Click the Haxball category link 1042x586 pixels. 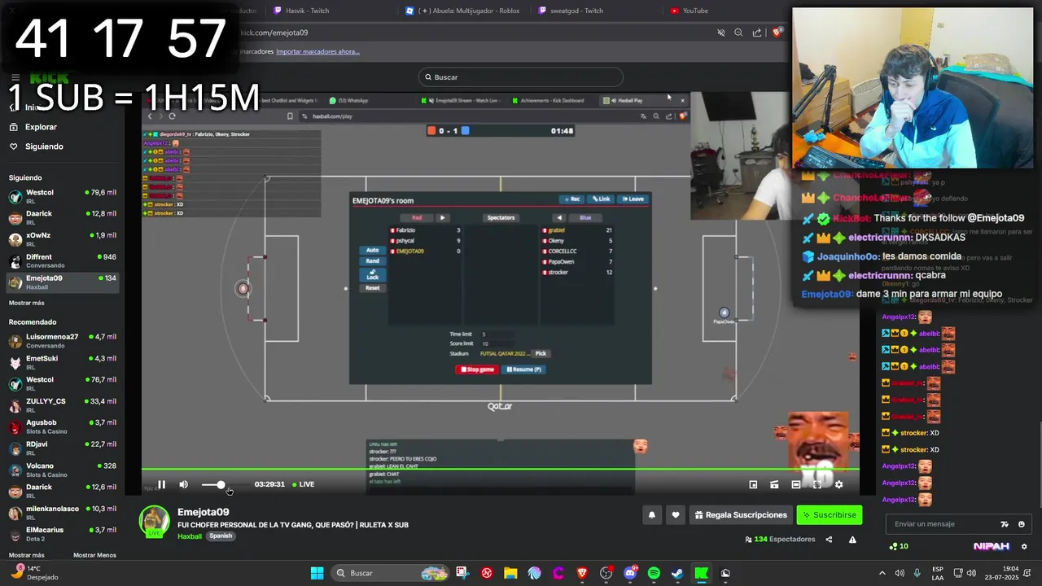(190, 536)
